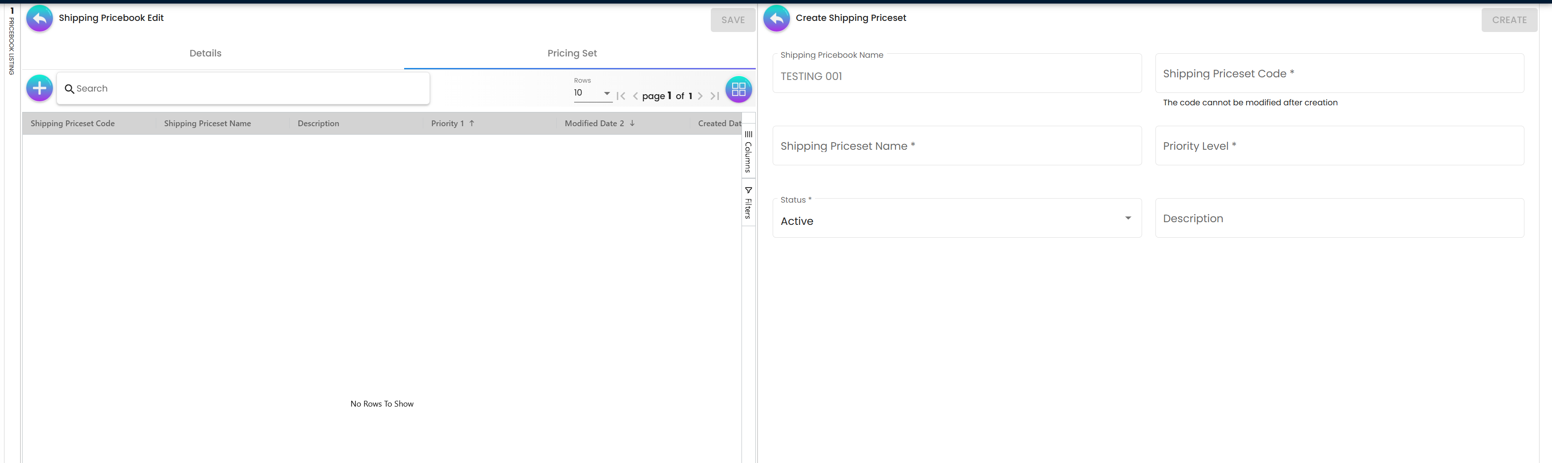Viewport: 1552px width, 463px height.
Task: Toggle descending sort on Modified Date 2 column
Action: (x=598, y=123)
